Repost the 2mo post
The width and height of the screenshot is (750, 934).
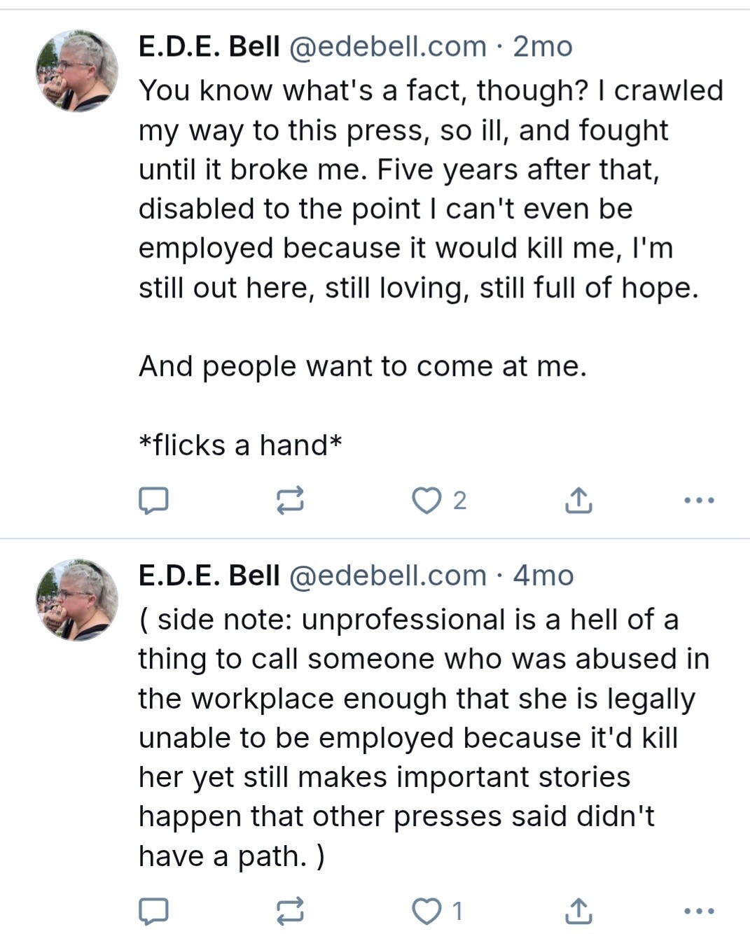(x=290, y=501)
